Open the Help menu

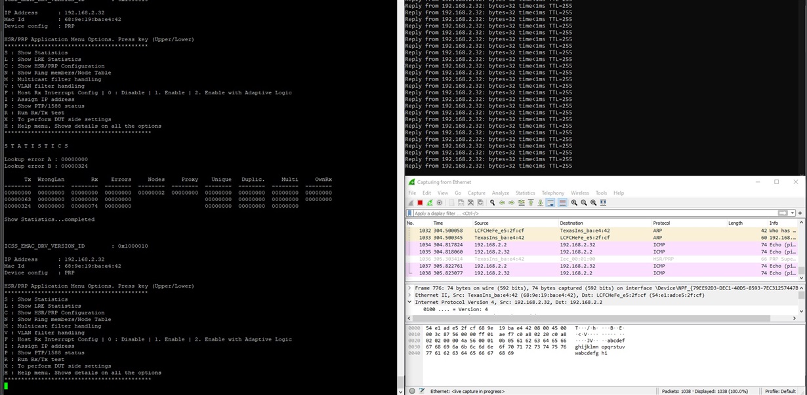pos(618,193)
